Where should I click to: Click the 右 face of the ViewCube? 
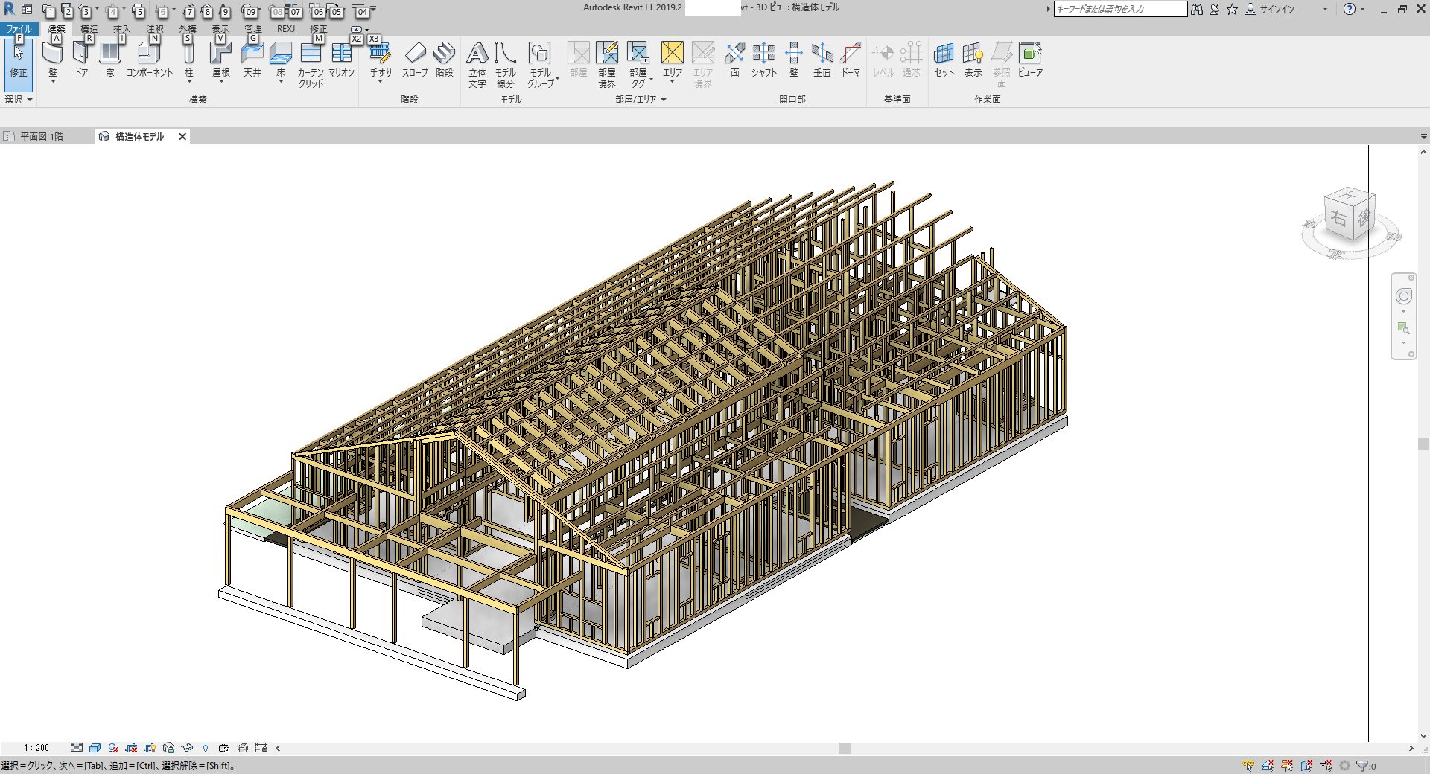click(x=1338, y=219)
